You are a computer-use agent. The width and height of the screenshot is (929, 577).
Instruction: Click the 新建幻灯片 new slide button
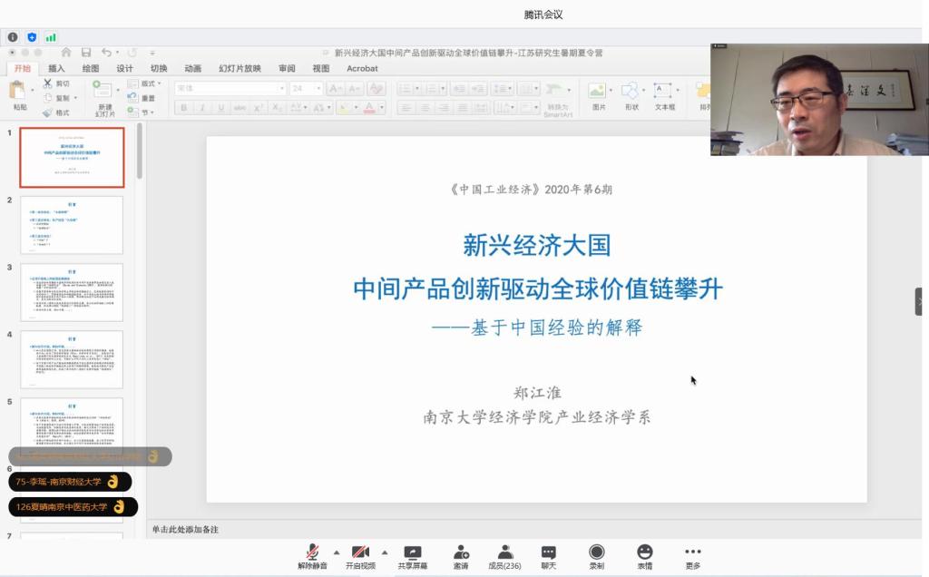(x=104, y=98)
